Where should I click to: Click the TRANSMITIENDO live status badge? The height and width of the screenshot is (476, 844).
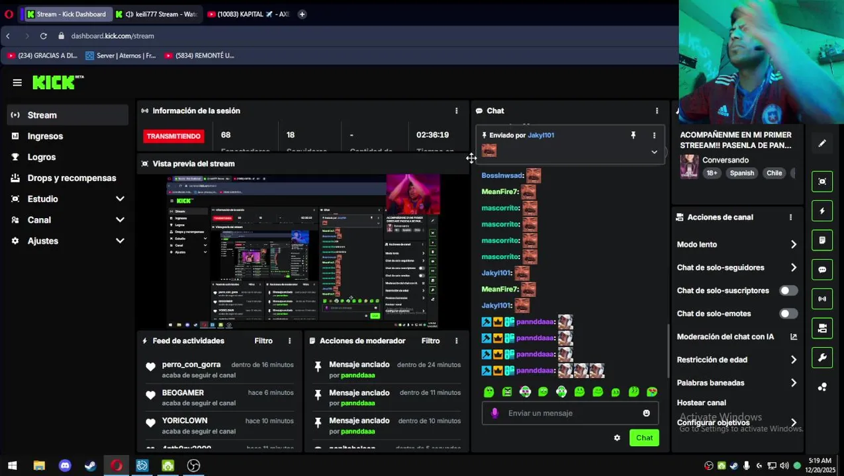pos(173,136)
